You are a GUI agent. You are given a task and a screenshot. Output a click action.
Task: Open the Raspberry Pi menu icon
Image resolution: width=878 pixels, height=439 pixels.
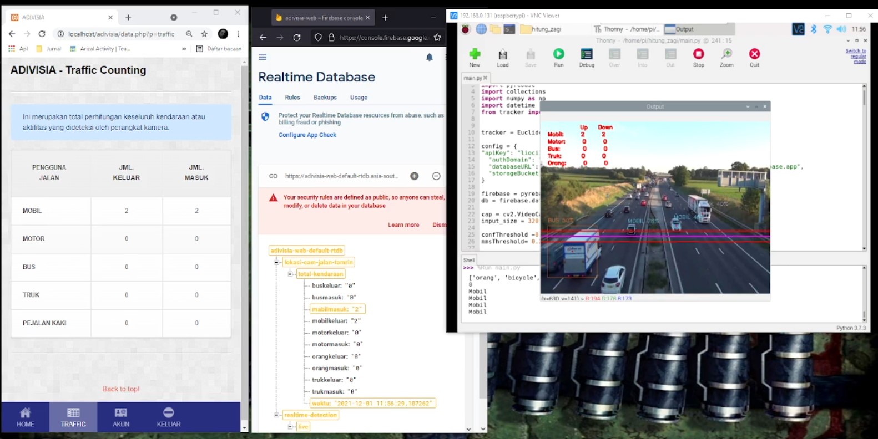466,29
